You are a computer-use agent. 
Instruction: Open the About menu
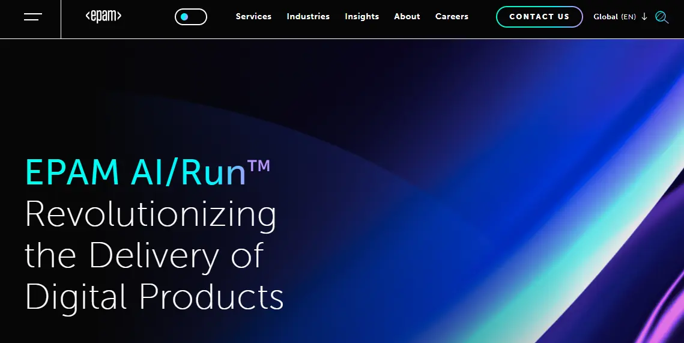point(407,17)
